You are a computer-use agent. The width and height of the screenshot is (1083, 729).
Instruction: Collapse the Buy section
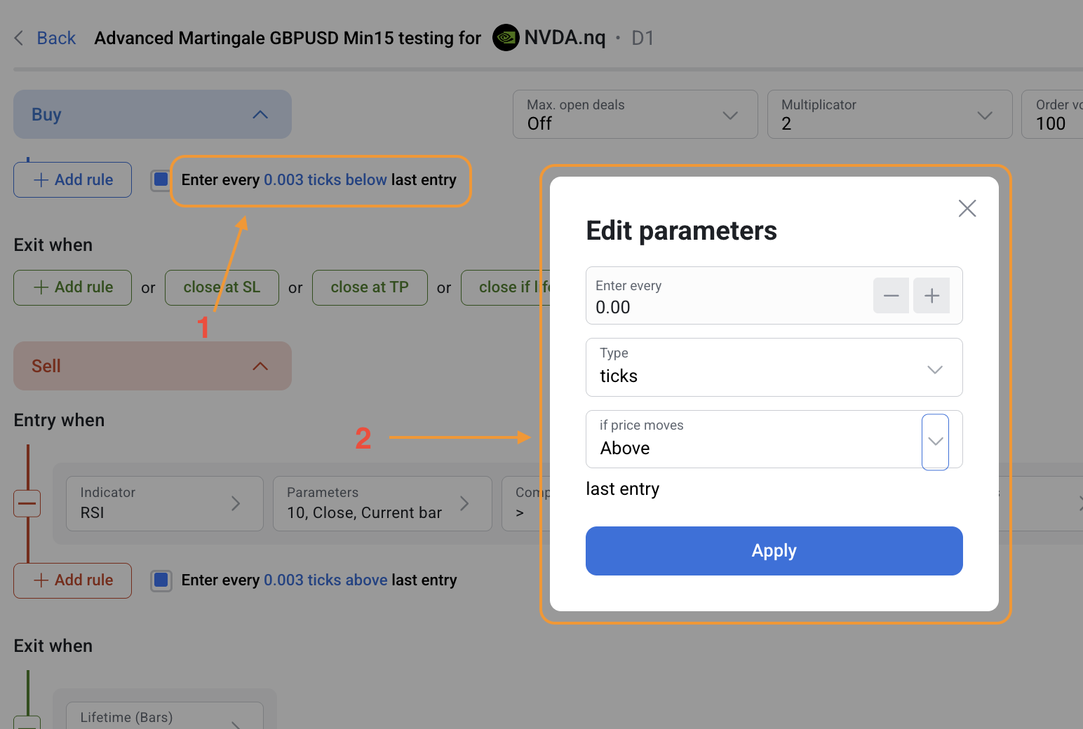[x=152, y=114]
